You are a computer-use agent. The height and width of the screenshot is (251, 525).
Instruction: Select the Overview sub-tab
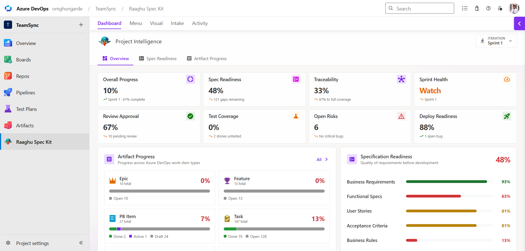point(115,58)
